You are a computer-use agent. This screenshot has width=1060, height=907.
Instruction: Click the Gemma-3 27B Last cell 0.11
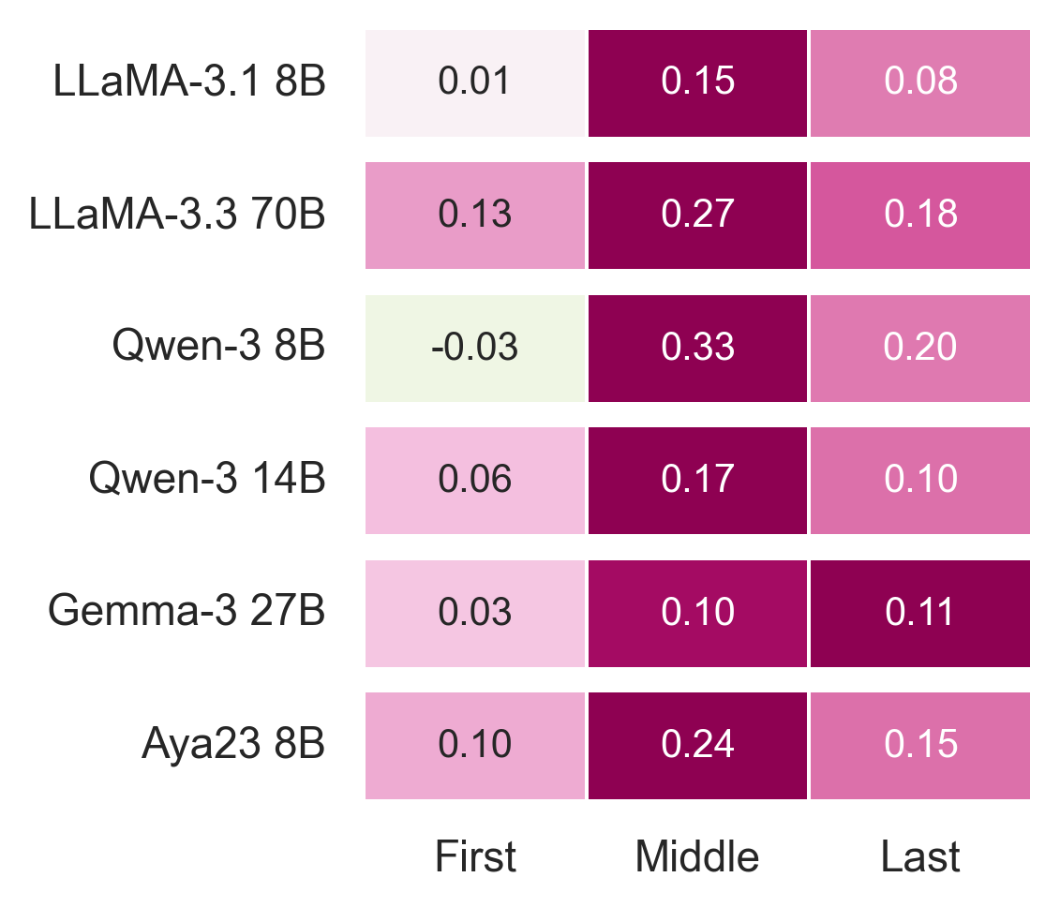coord(920,614)
